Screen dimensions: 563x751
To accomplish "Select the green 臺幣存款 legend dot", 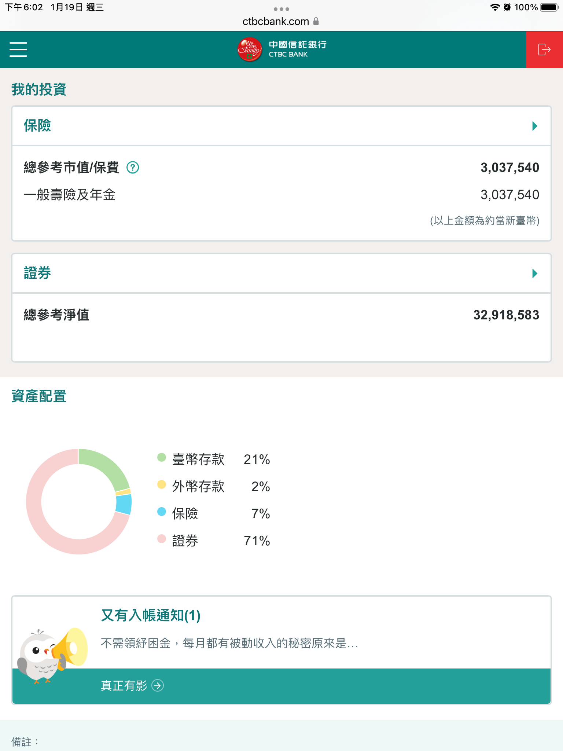I will [x=162, y=457].
